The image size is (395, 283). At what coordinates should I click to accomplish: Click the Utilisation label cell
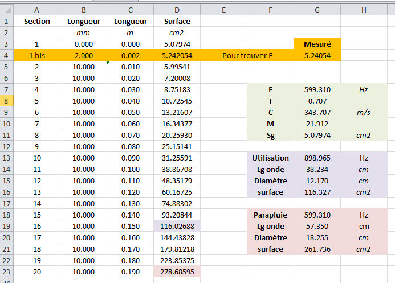pos(270,158)
